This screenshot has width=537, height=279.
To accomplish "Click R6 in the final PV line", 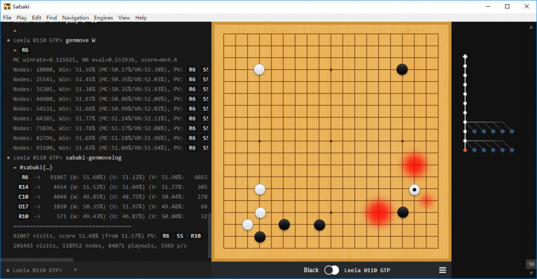I will 166,236.
